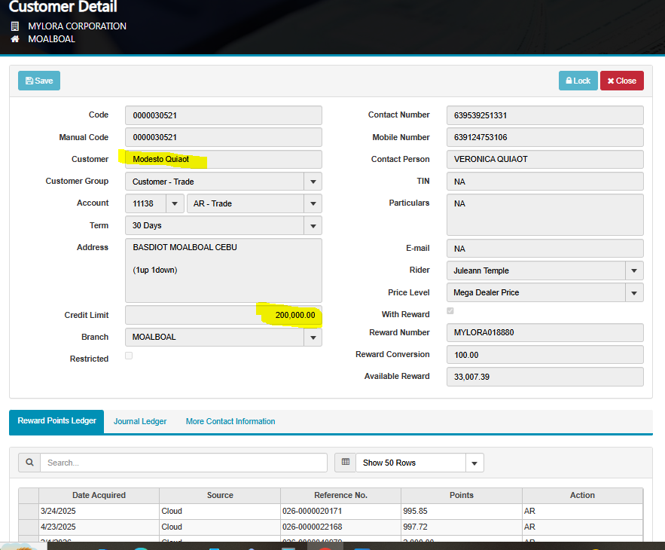The image size is (665, 550).
Task: Click the Lock button
Action: 578,81
